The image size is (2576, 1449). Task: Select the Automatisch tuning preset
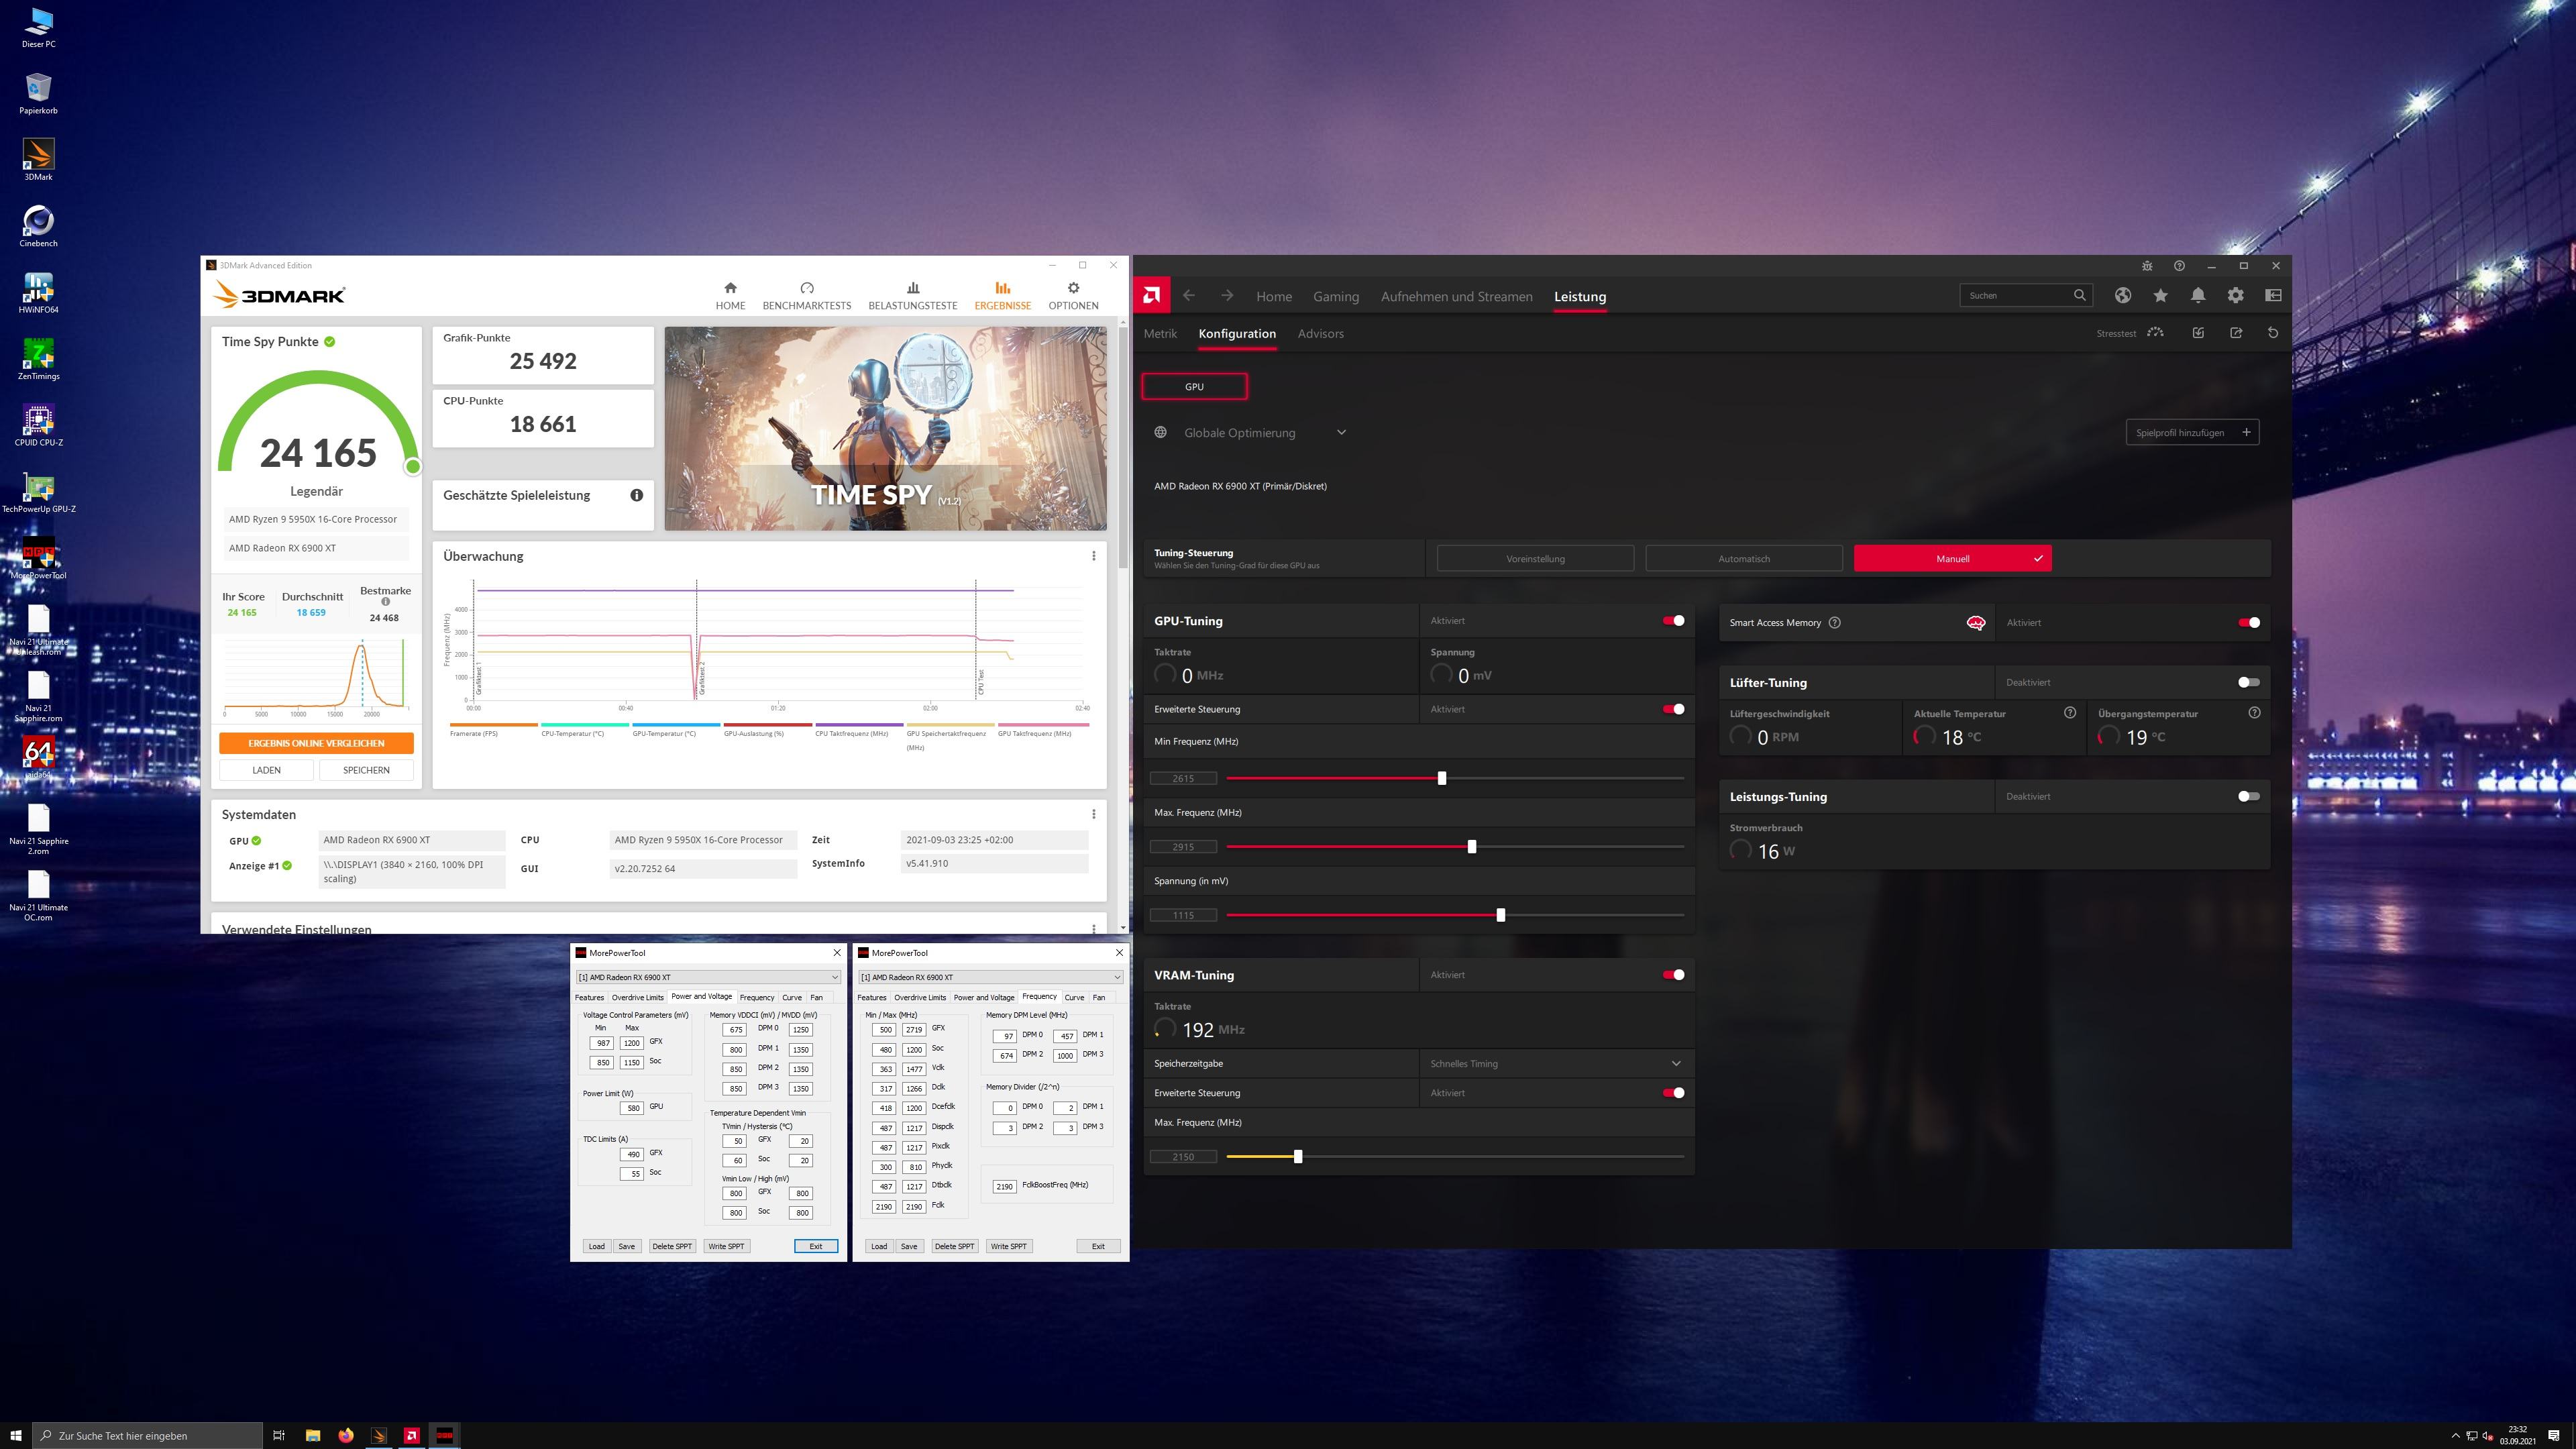1743,558
